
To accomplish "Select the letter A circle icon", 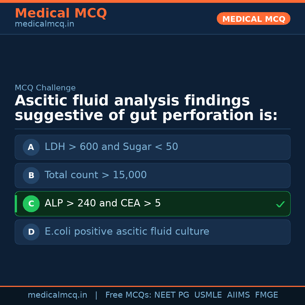I will [x=31, y=147].
